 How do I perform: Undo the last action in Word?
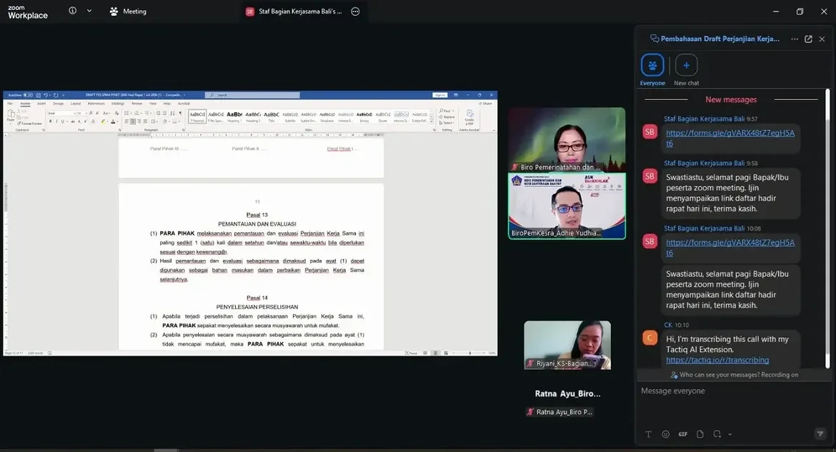point(46,95)
